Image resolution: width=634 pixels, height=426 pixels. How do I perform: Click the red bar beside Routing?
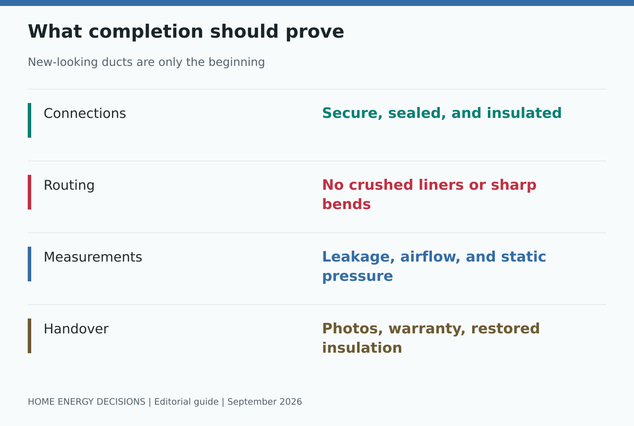pos(29,192)
